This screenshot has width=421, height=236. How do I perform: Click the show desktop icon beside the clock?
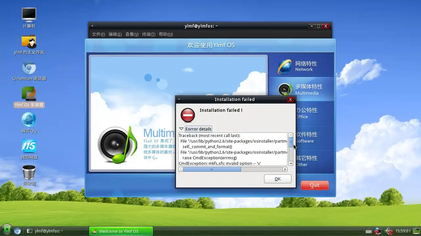(x=416, y=231)
